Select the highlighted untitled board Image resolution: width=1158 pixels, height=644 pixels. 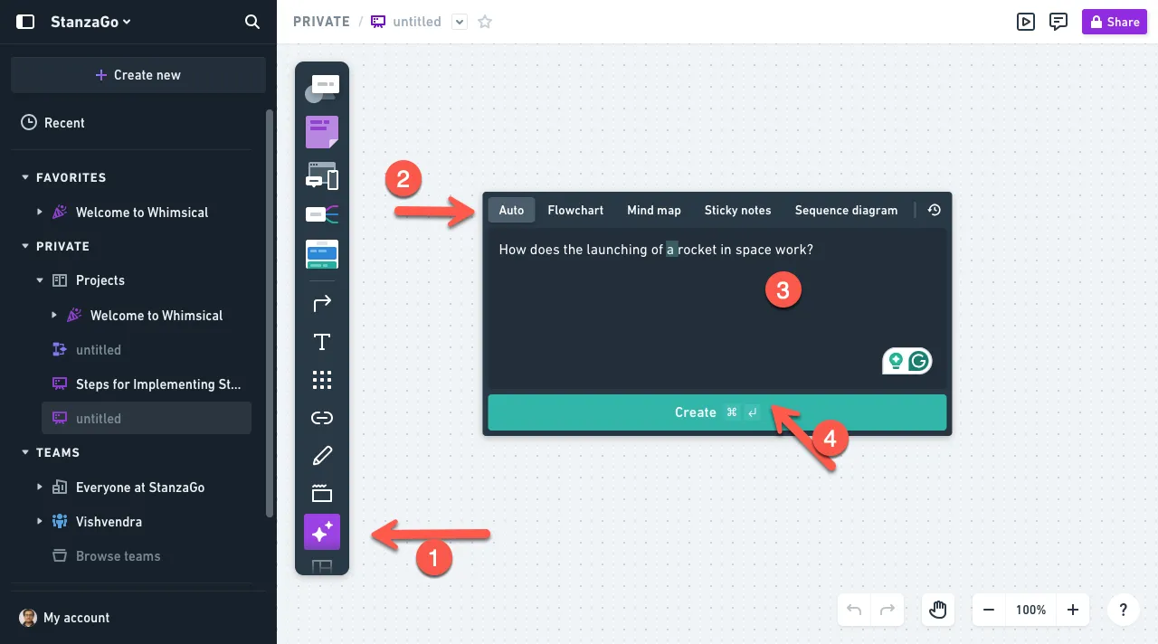click(x=147, y=418)
